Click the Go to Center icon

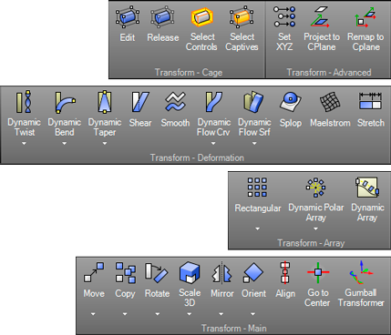pos(318,272)
